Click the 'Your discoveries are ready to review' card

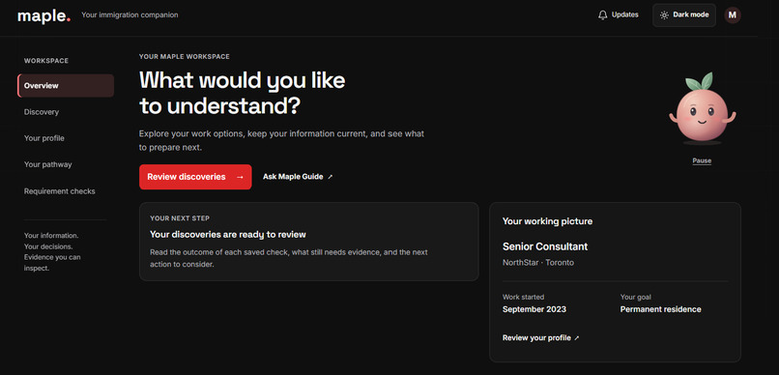(308, 242)
